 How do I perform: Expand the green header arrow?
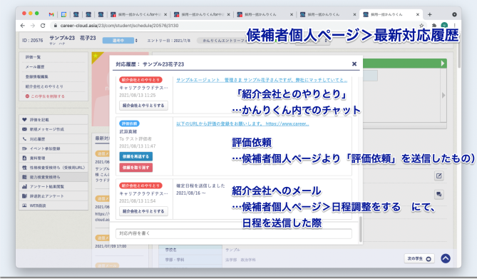[x=443, y=64]
